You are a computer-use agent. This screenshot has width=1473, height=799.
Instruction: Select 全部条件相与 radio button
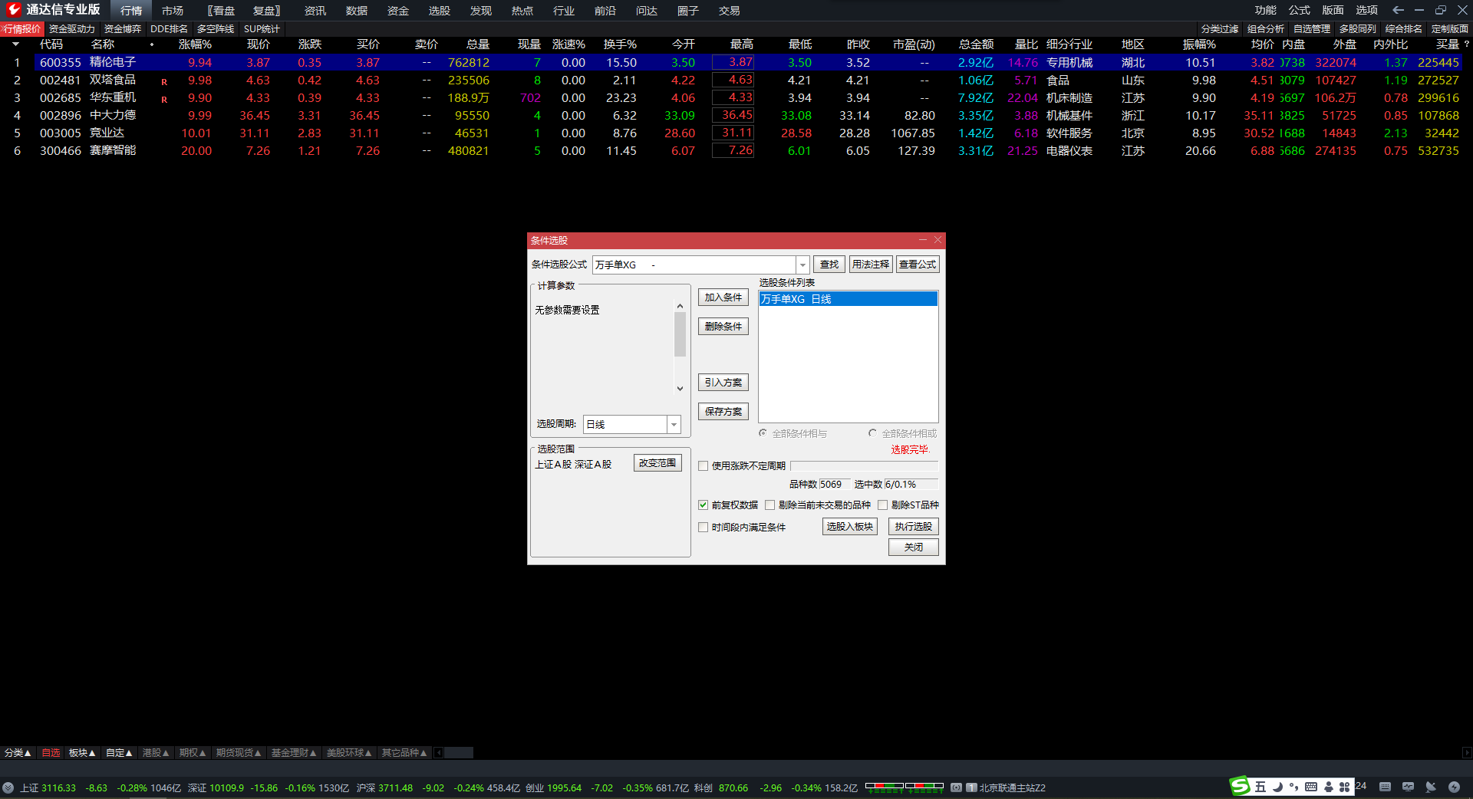[x=763, y=433]
